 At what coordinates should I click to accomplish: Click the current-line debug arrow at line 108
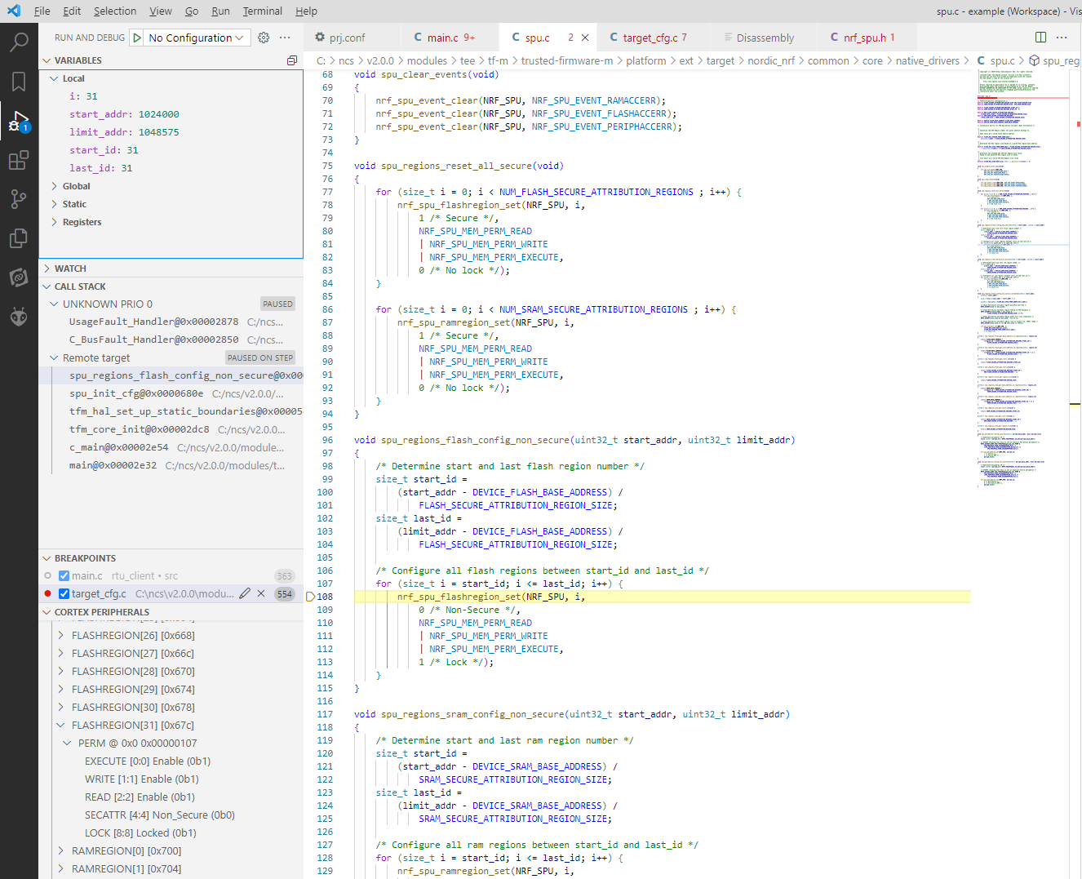tap(310, 597)
